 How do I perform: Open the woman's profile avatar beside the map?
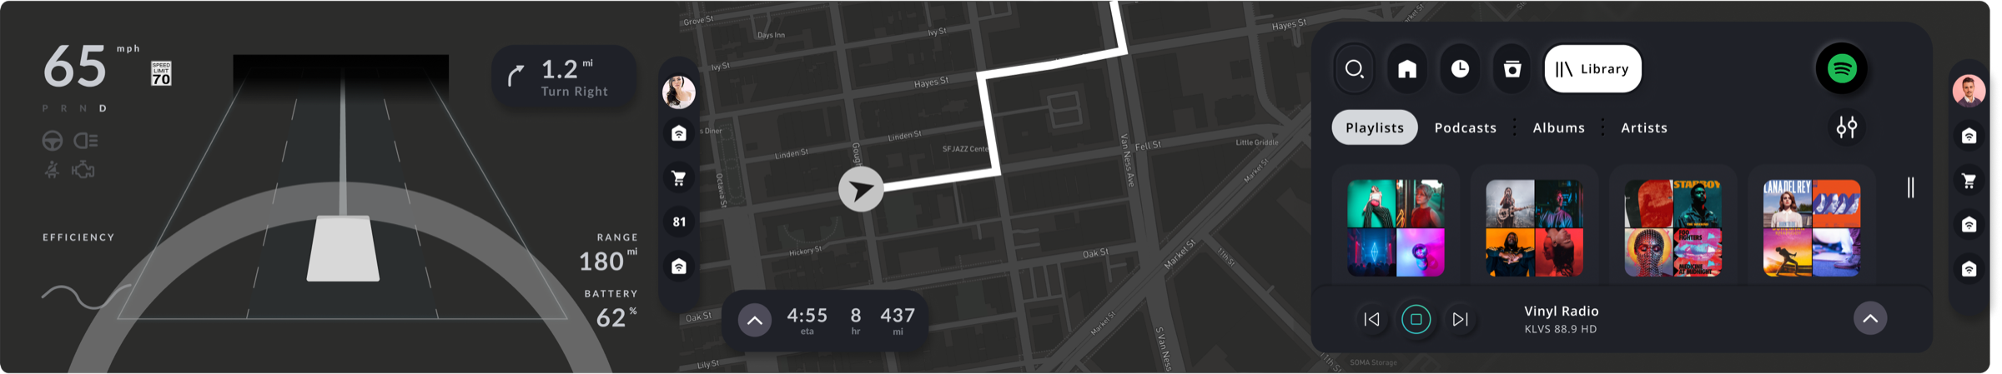coord(678,92)
